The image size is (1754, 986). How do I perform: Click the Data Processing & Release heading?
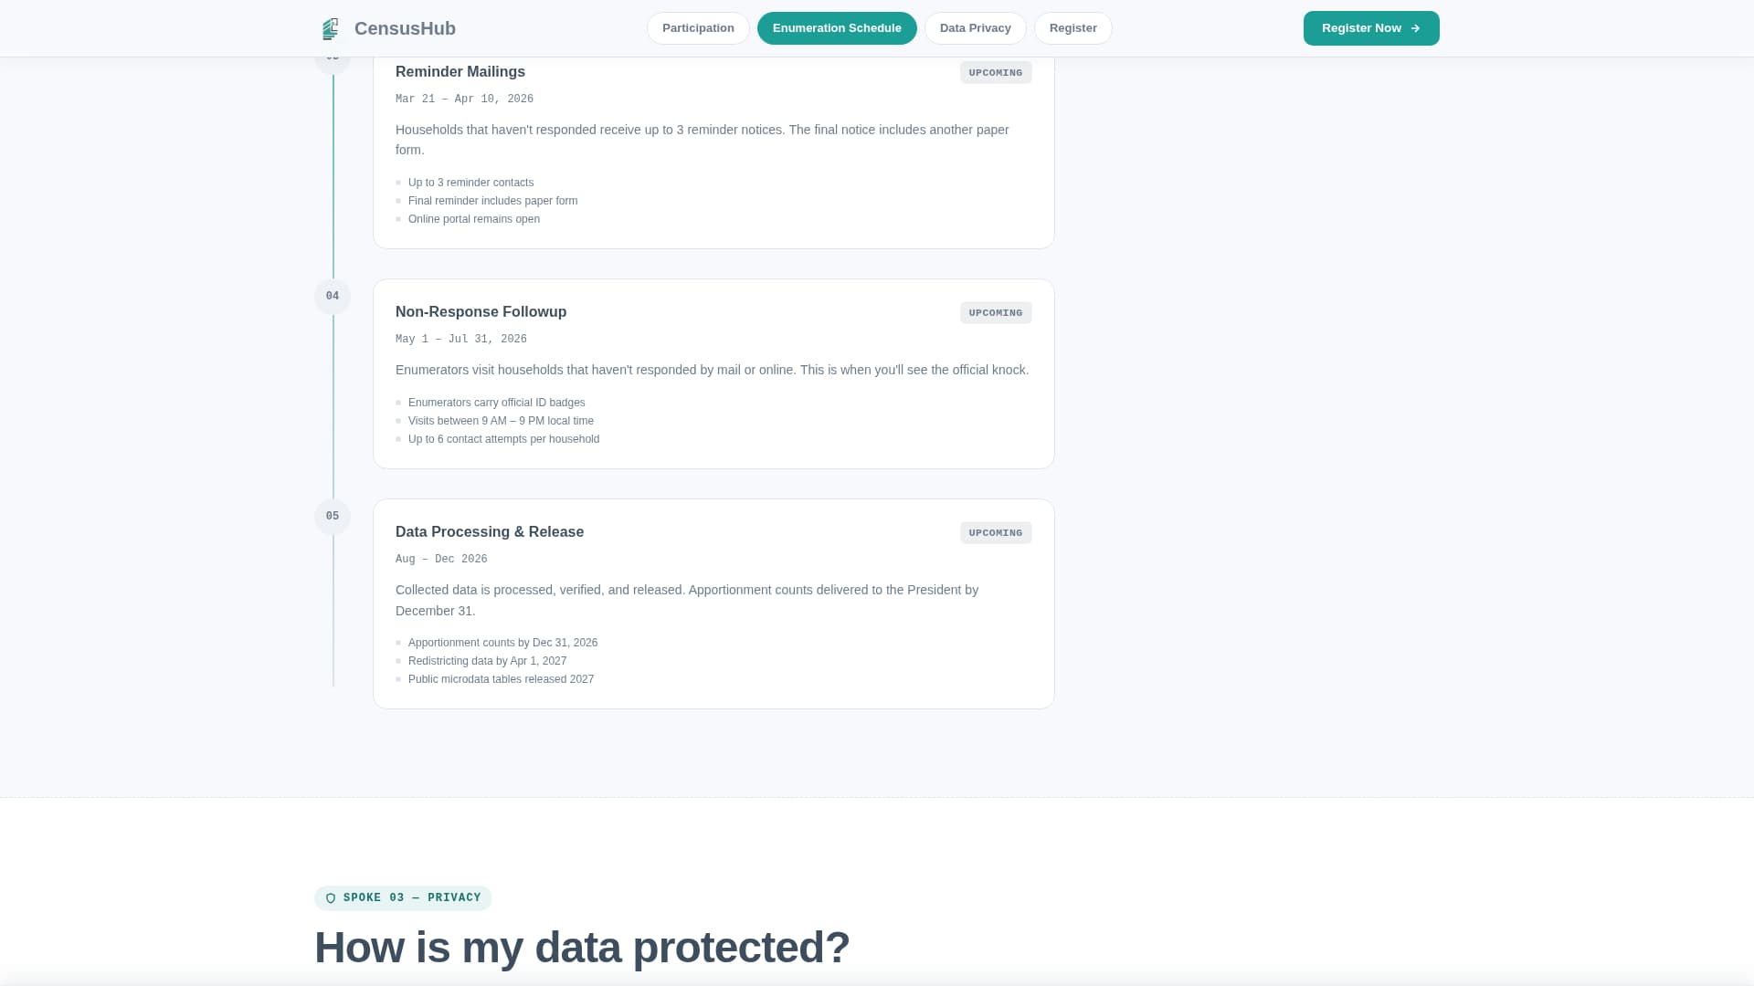pos(490,532)
